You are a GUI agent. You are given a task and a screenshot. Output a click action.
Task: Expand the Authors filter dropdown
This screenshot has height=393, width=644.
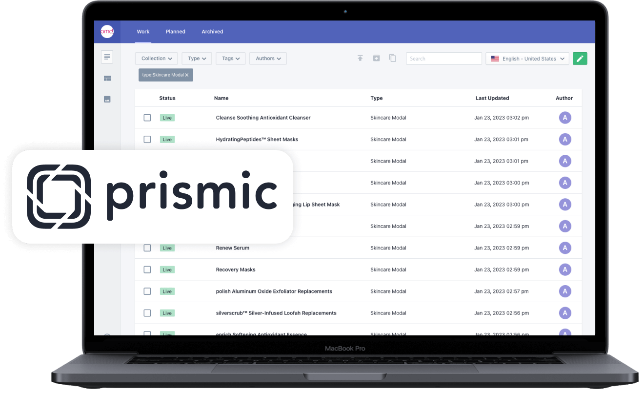(x=268, y=59)
